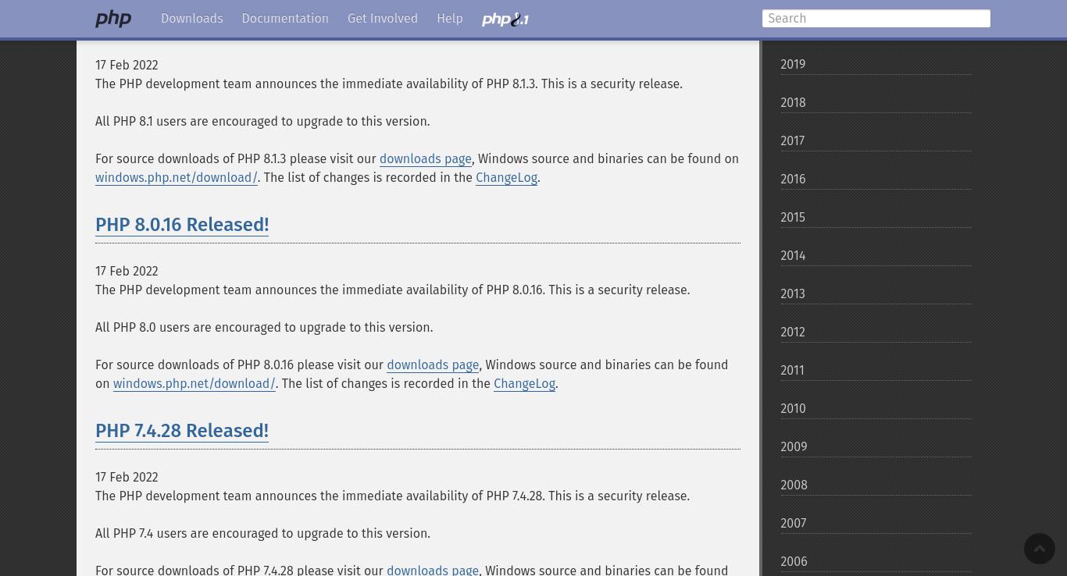The width and height of the screenshot is (1067, 576).
Task: Select the 2006 archive year
Action: (876, 562)
